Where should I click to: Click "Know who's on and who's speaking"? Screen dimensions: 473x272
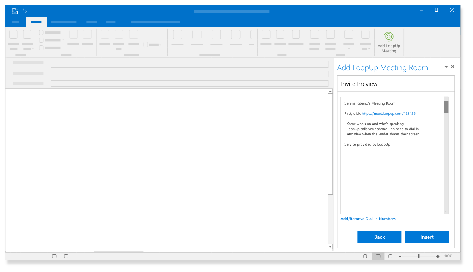375,124
